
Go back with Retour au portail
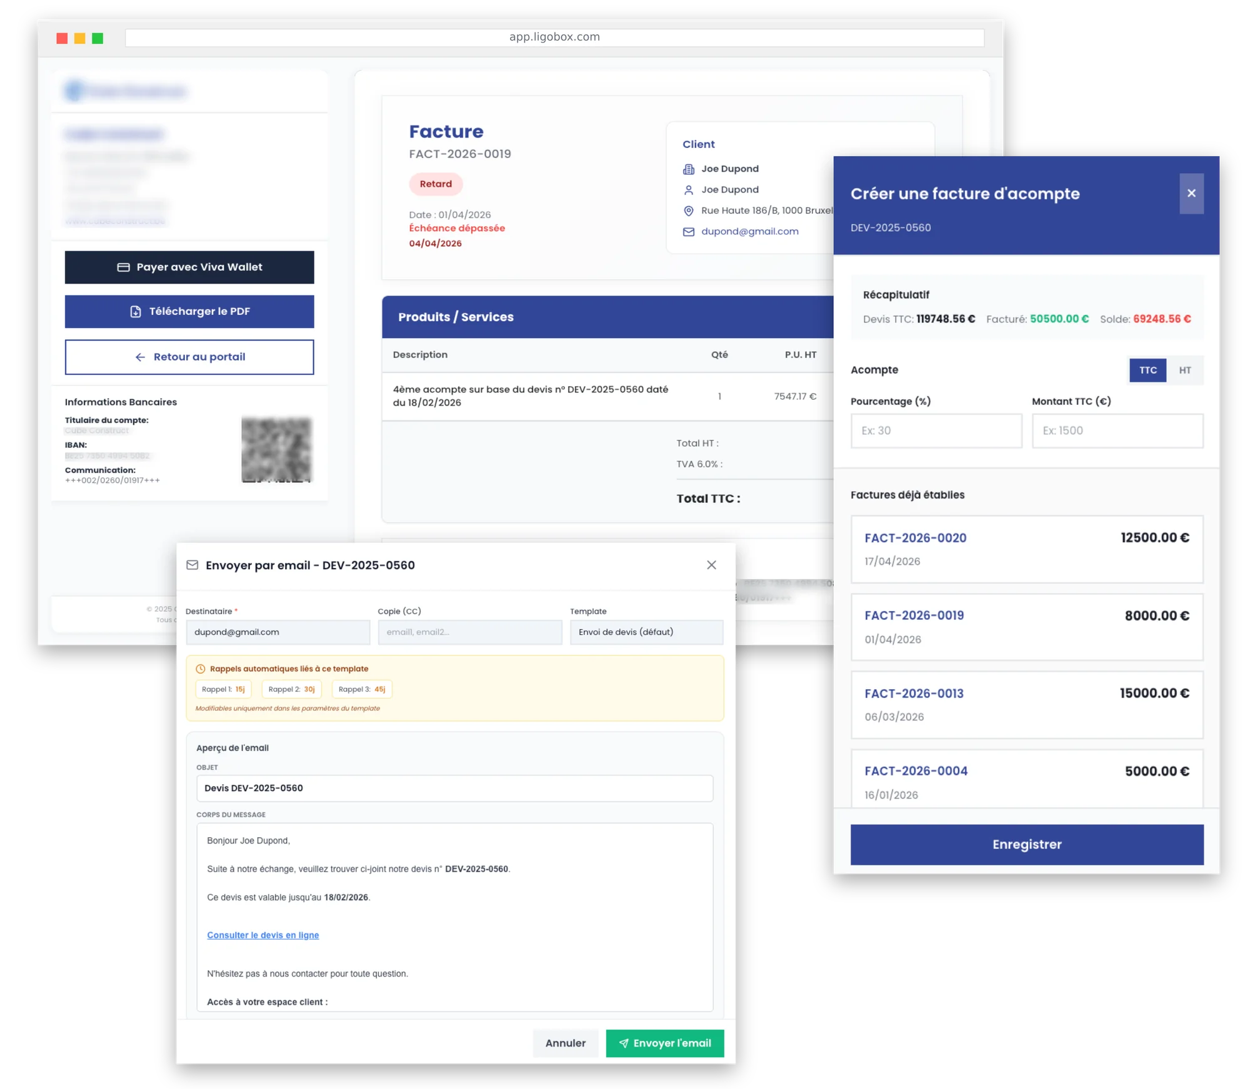click(x=189, y=357)
